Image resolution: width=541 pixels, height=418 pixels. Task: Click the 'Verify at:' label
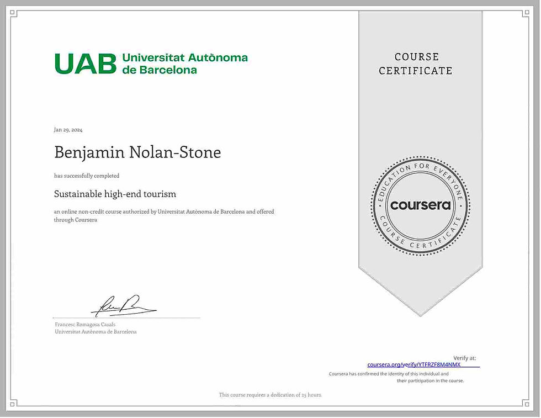pyautogui.click(x=464, y=358)
